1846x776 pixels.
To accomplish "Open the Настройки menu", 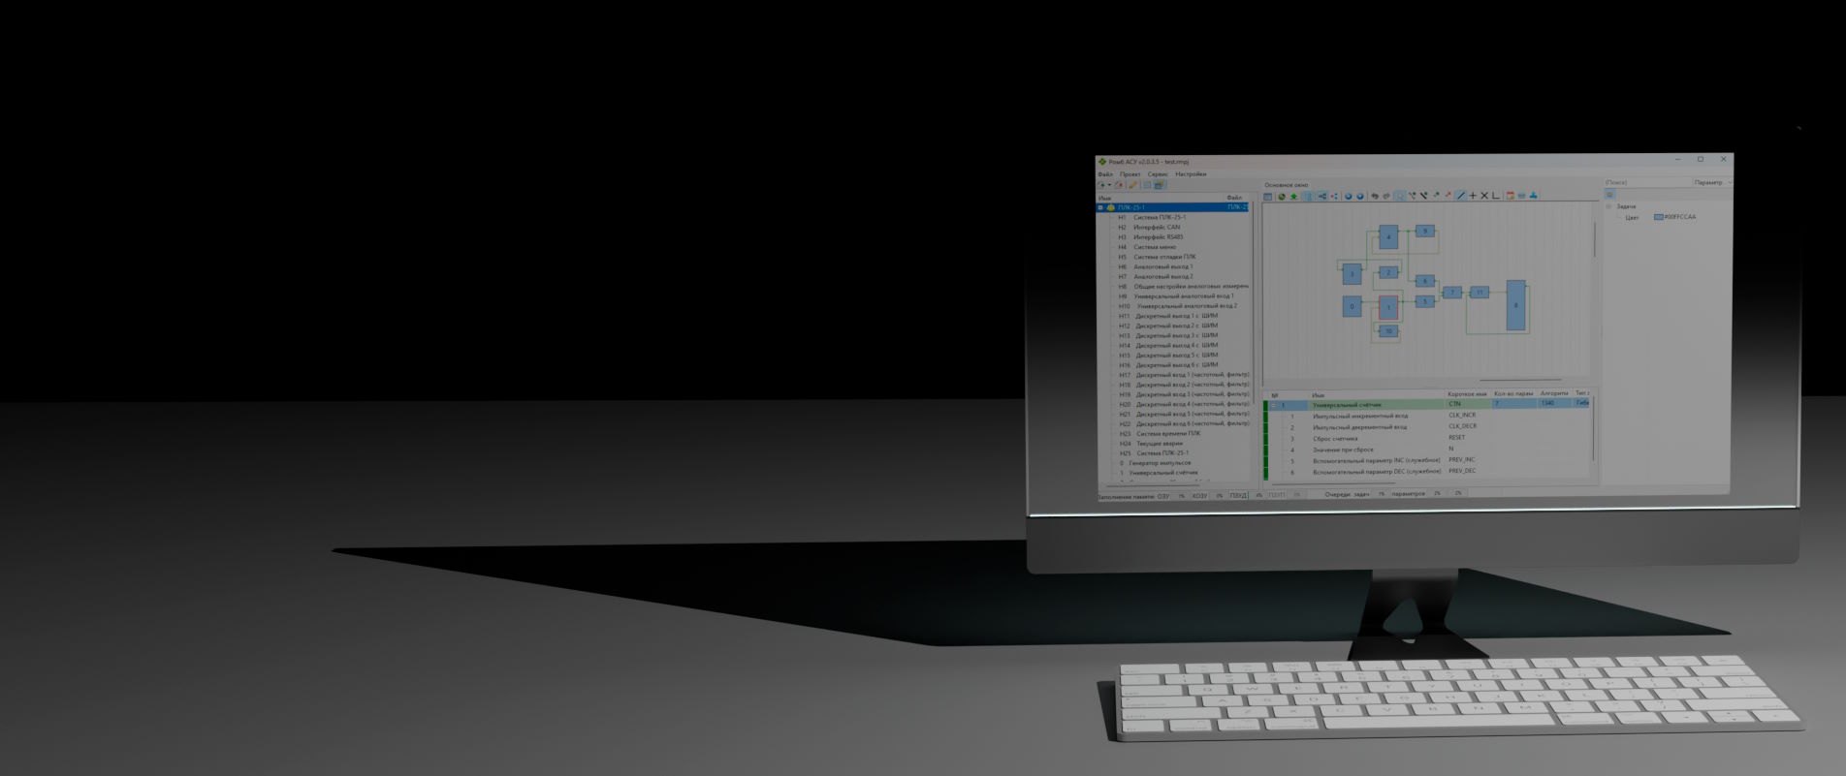I will (x=1191, y=174).
